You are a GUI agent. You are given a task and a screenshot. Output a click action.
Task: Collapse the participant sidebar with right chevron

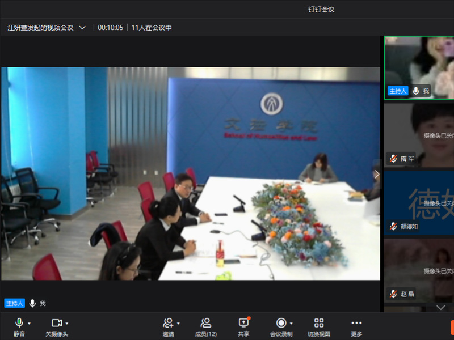pos(376,175)
